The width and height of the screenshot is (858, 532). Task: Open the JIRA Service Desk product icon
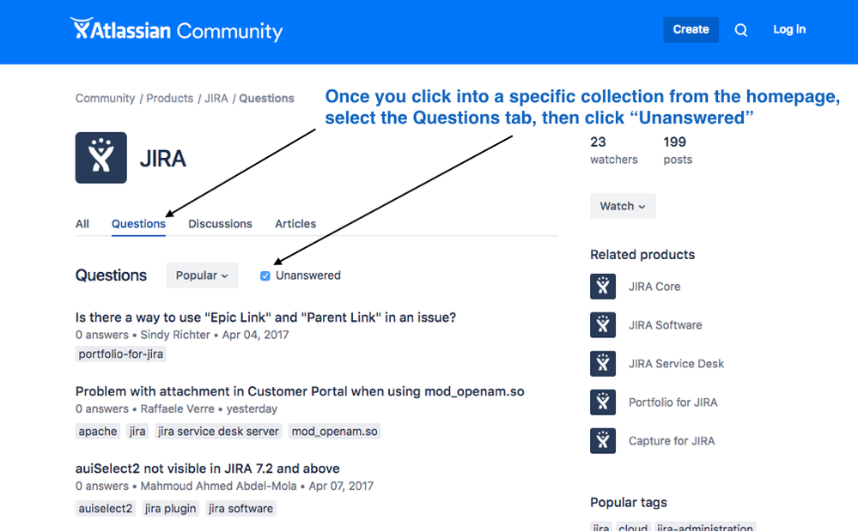[x=602, y=364]
